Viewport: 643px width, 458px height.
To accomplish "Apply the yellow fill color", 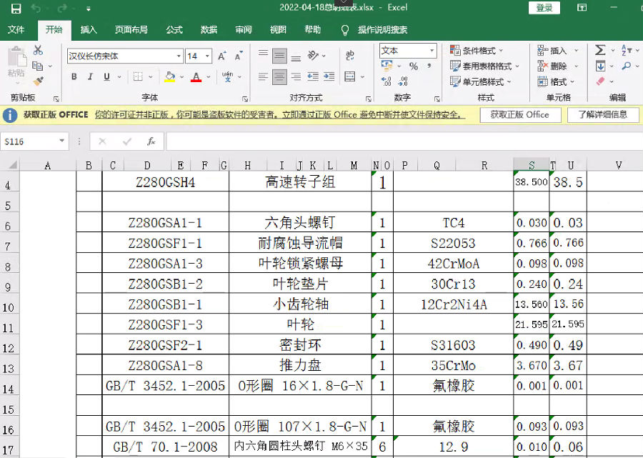I will [x=169, y=77].
